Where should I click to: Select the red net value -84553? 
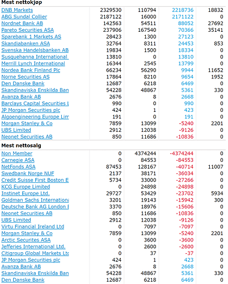(185, 160)
